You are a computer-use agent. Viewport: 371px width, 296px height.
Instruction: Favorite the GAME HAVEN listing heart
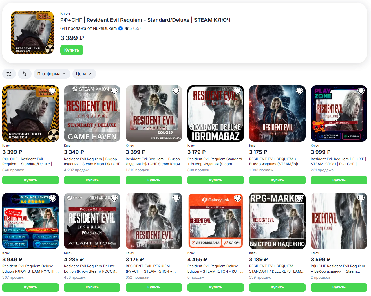click(114, 91)
